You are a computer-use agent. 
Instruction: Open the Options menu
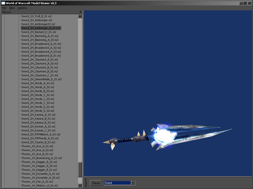[22, 8]
